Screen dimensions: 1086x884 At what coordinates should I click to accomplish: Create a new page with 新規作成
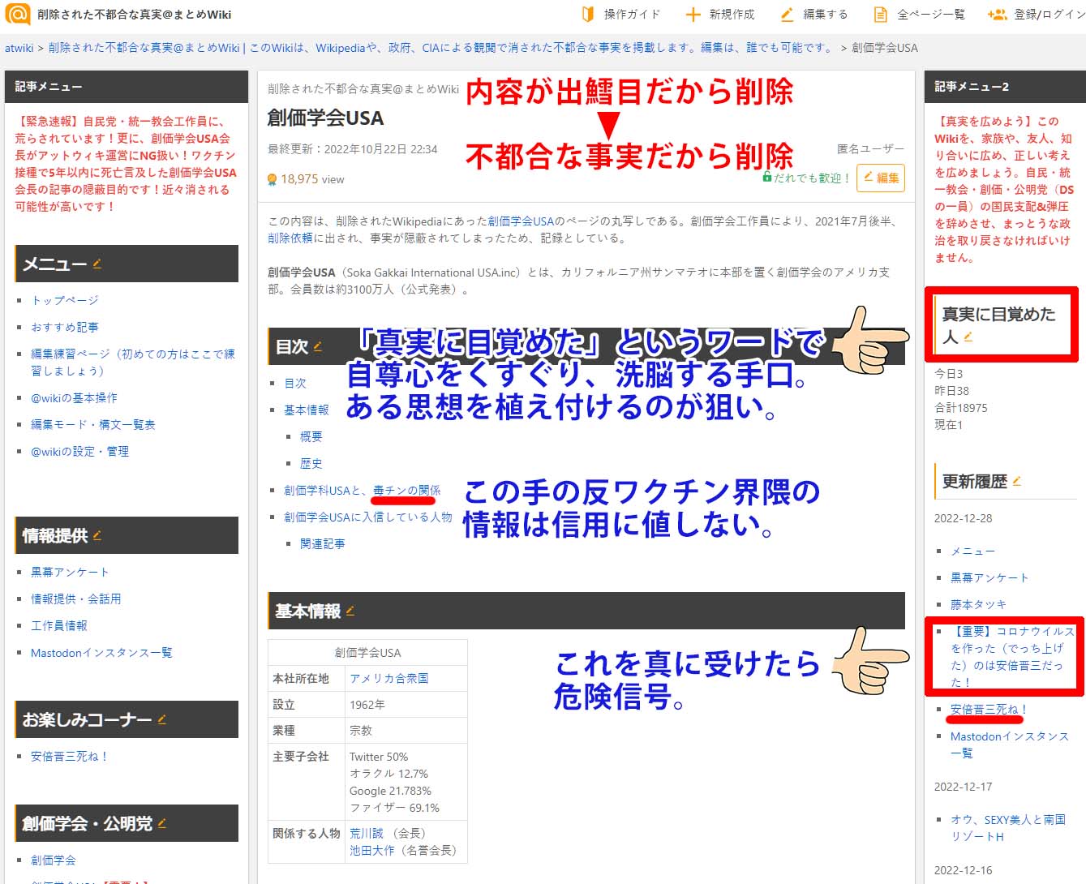(x=720, y=14)
